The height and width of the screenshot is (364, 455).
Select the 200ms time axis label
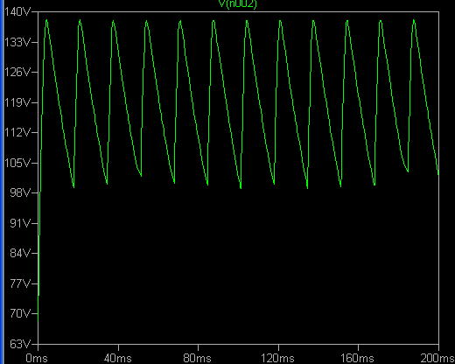(x=437, y=358)
